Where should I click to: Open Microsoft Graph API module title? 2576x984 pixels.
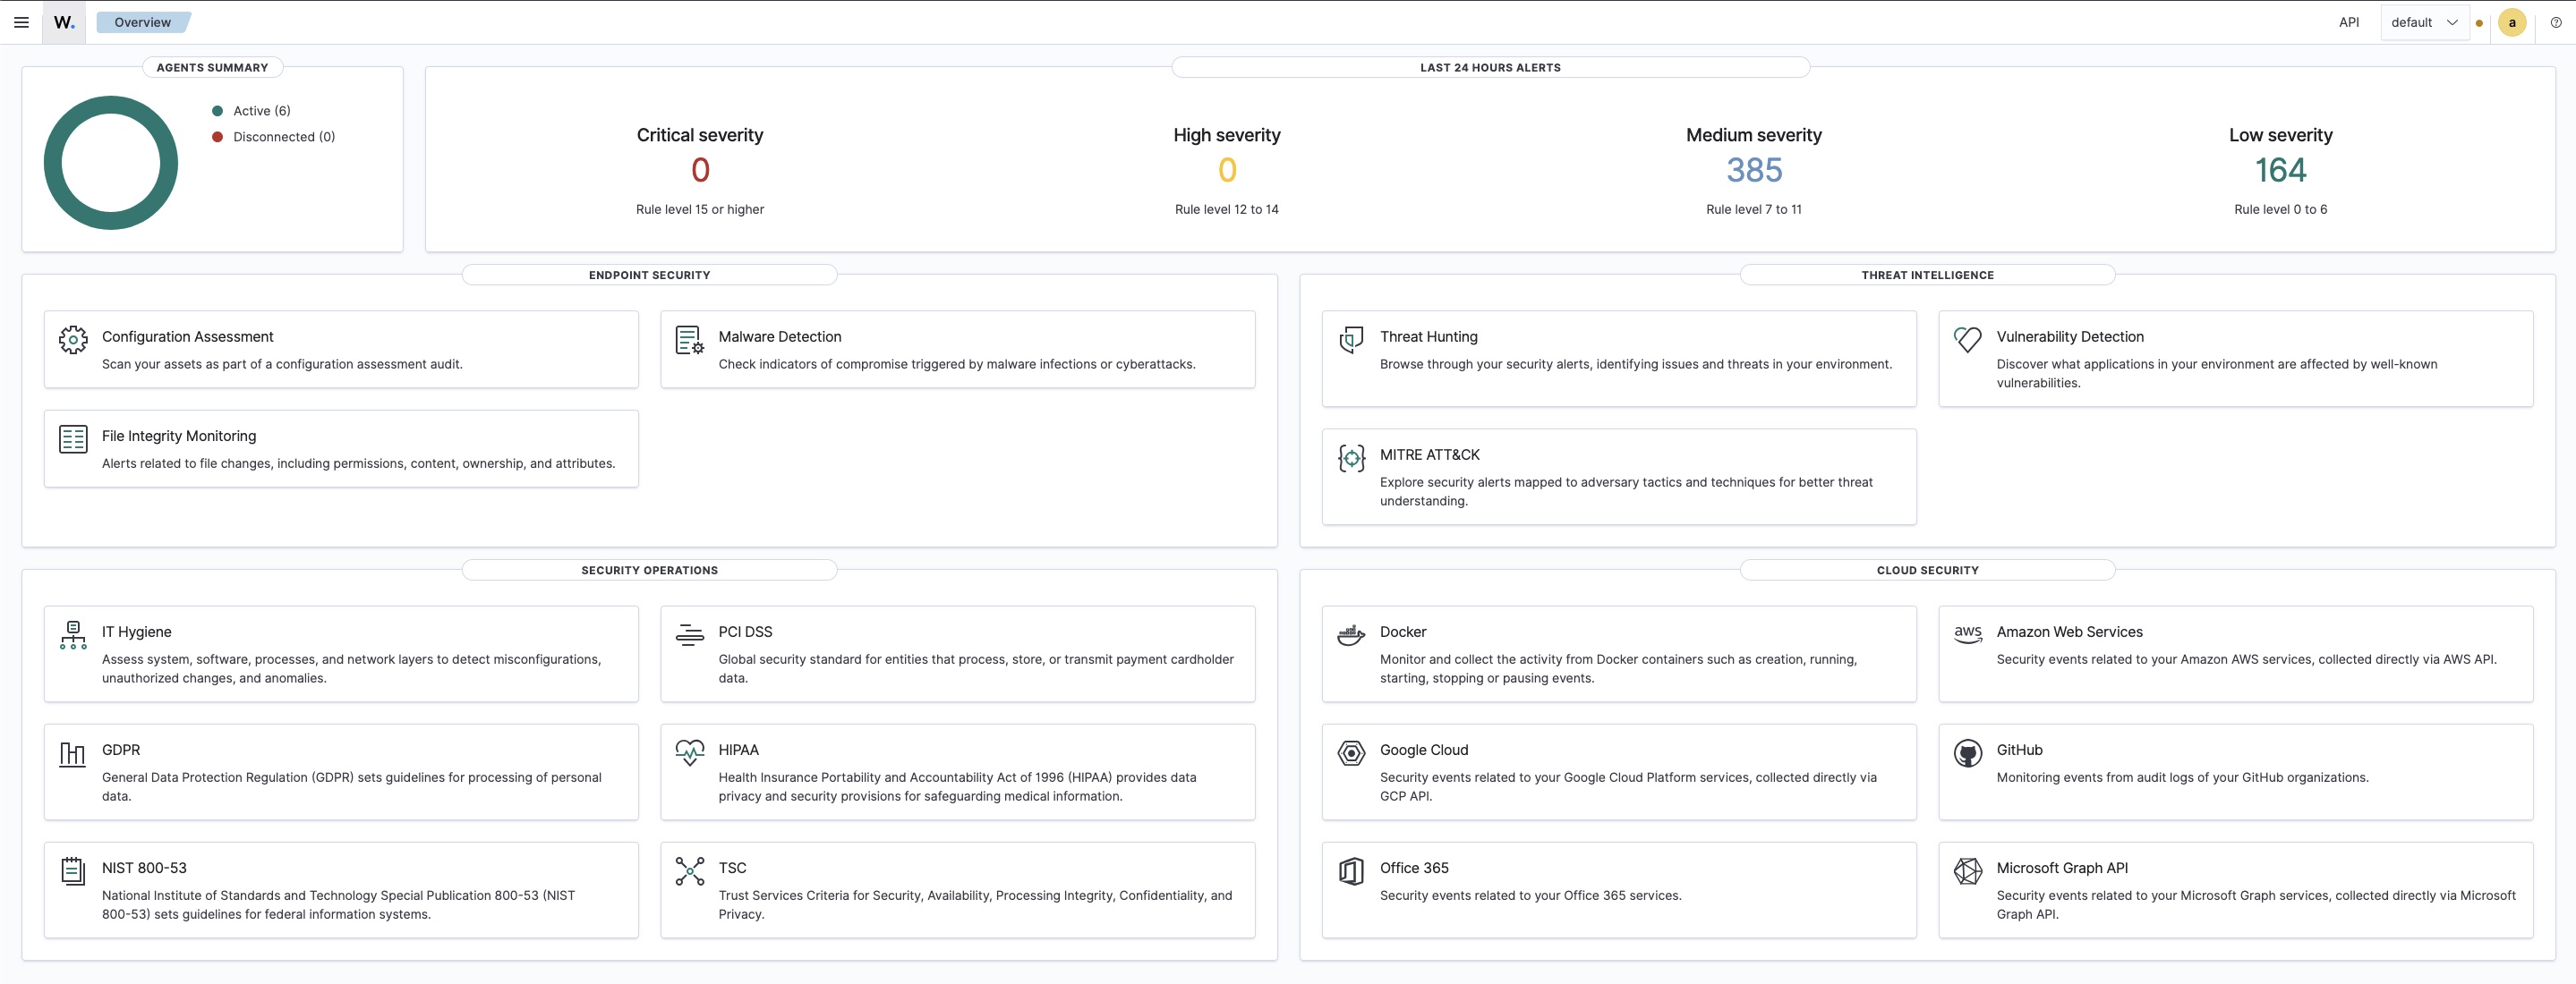pyautogui.click(x=2062, y=867)
